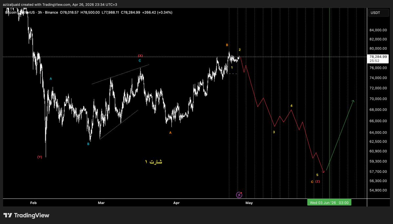Click the current price label 78,284.99
The height and width of the screenshot is (224, 393).
pos(378,57)
